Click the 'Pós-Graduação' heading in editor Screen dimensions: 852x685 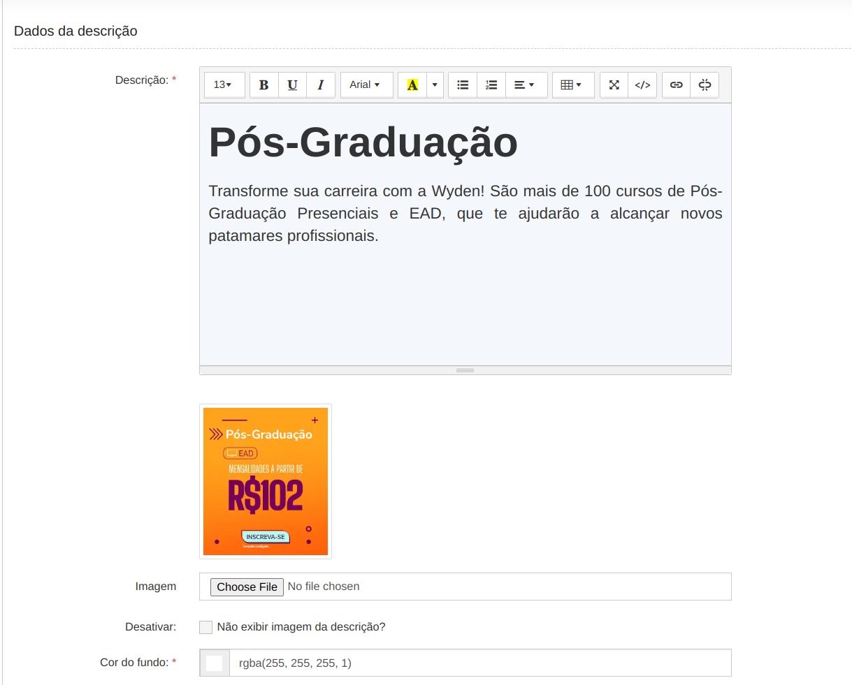click(363, 142)
